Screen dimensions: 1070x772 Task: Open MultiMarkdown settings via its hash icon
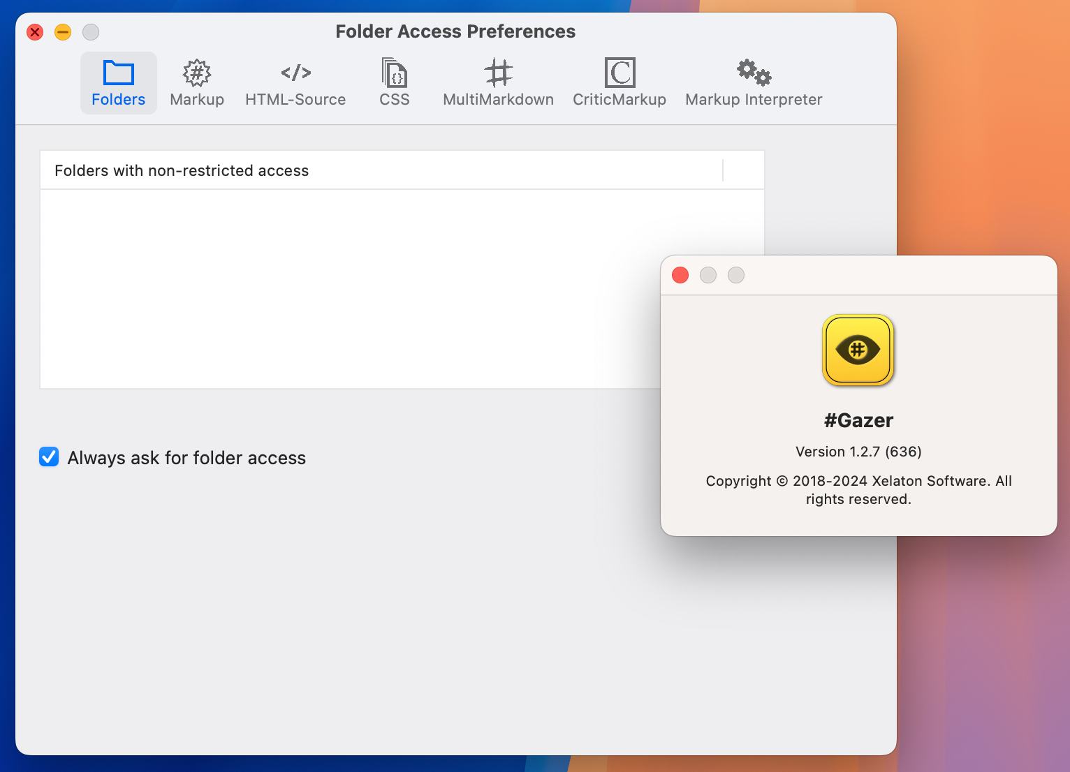(497, 82)
